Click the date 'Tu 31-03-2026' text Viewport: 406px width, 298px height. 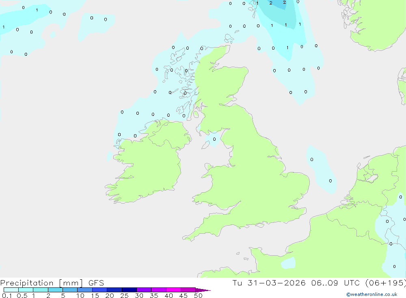(269, 283)
